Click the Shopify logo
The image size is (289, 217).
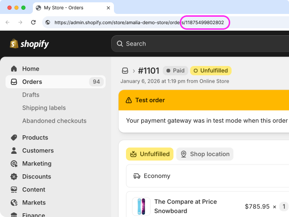click(x=29, y=44)
